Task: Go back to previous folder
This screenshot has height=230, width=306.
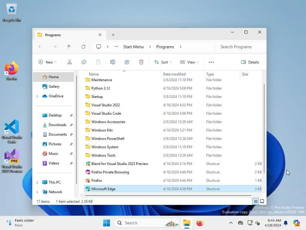Action: click(40, 47)
